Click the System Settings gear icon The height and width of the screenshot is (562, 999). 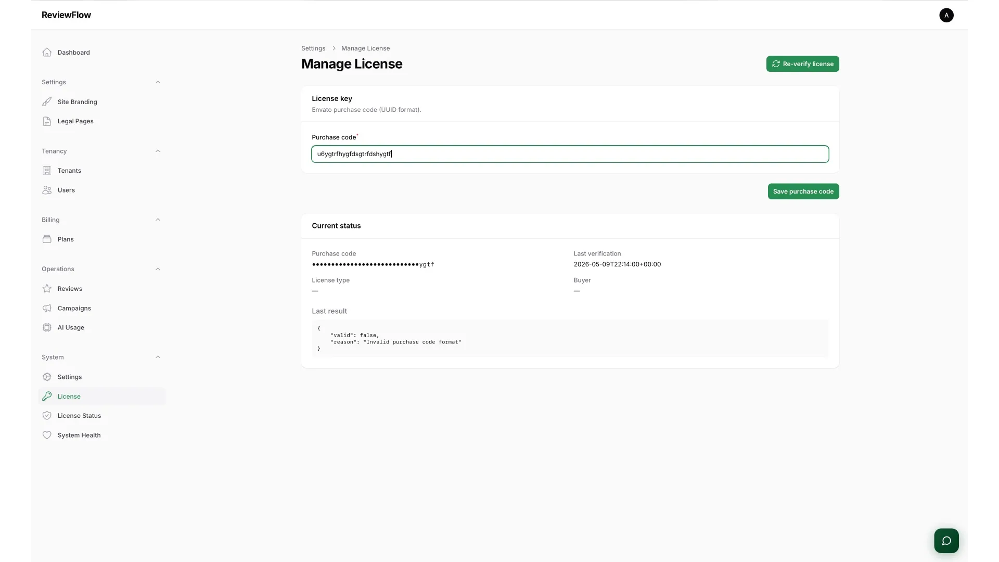click(47, 377)
